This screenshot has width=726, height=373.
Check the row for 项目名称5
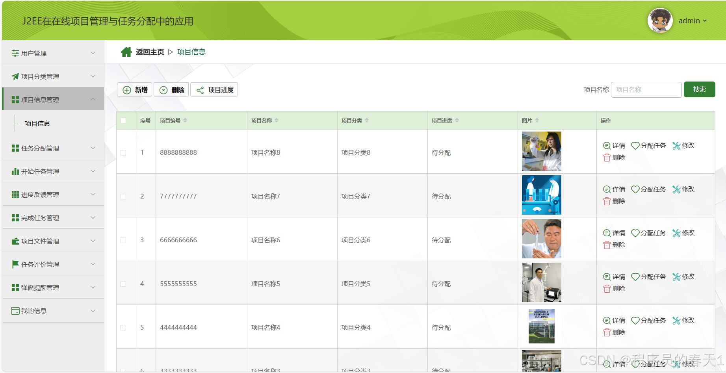coord(123,284)
